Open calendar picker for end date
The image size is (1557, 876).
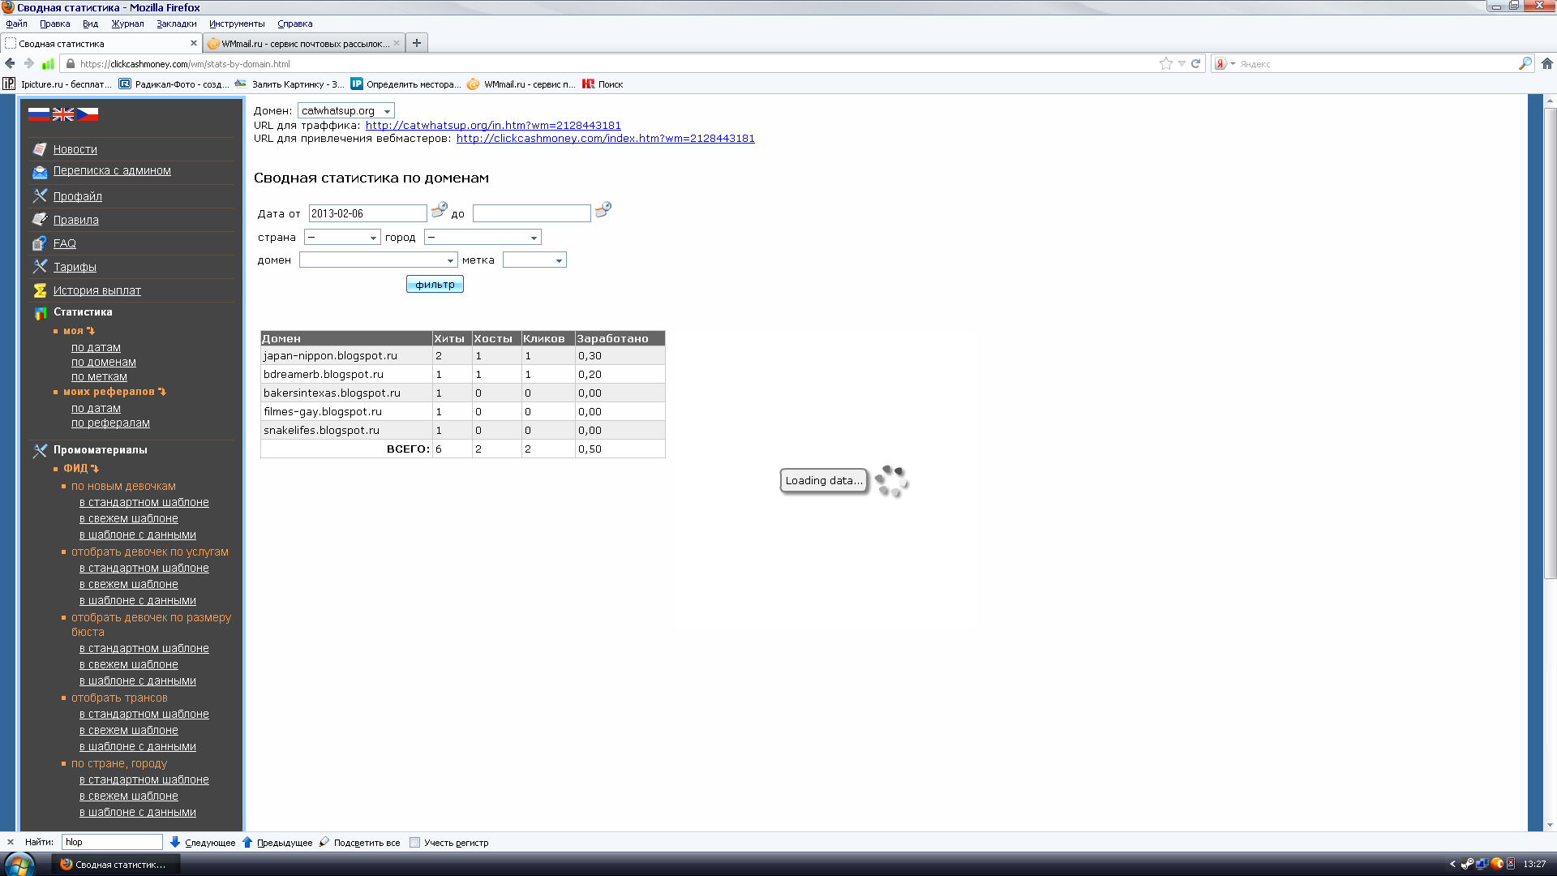603,210
